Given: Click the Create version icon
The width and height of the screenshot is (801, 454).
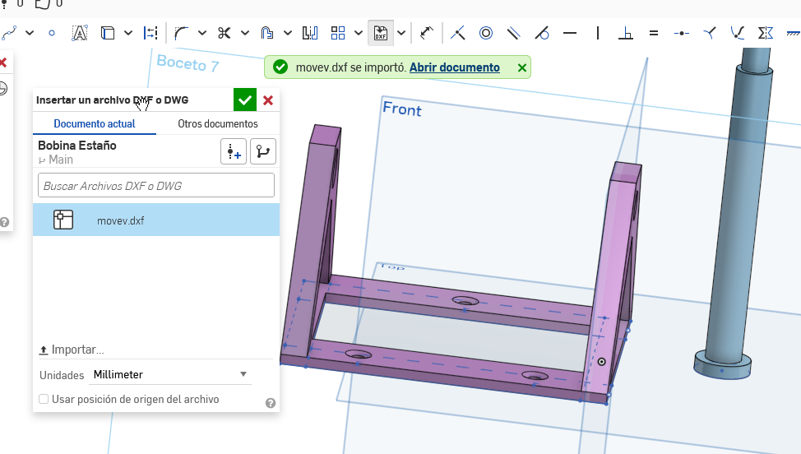Looking at the screenshot, I should click(x=234, y=151).
